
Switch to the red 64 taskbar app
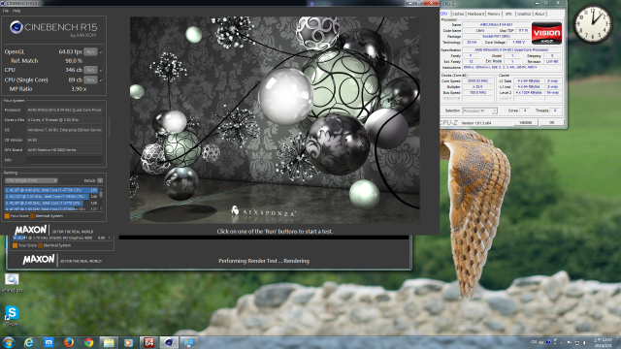click(148, 342)
